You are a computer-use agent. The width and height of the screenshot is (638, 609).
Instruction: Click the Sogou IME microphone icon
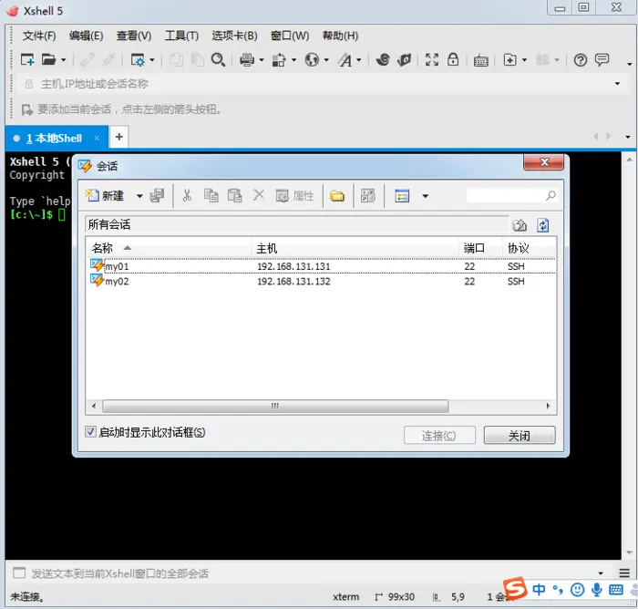(597, 590)
